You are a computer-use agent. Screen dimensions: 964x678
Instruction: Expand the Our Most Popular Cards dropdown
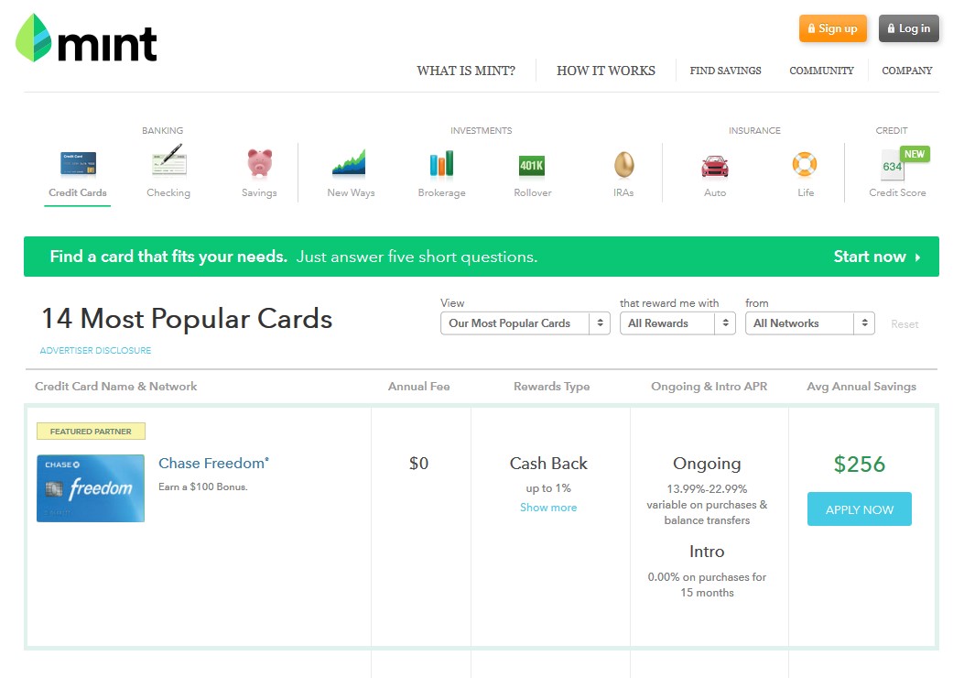click(525, 323)
